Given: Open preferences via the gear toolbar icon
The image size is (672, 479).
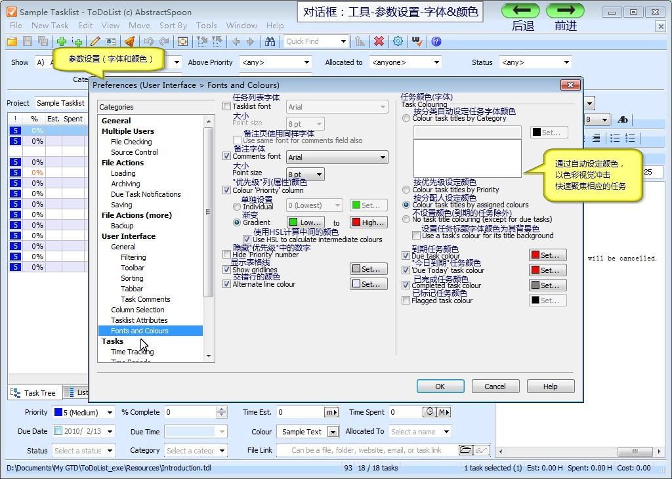Looking at the screenshot, I should point(398,41).
